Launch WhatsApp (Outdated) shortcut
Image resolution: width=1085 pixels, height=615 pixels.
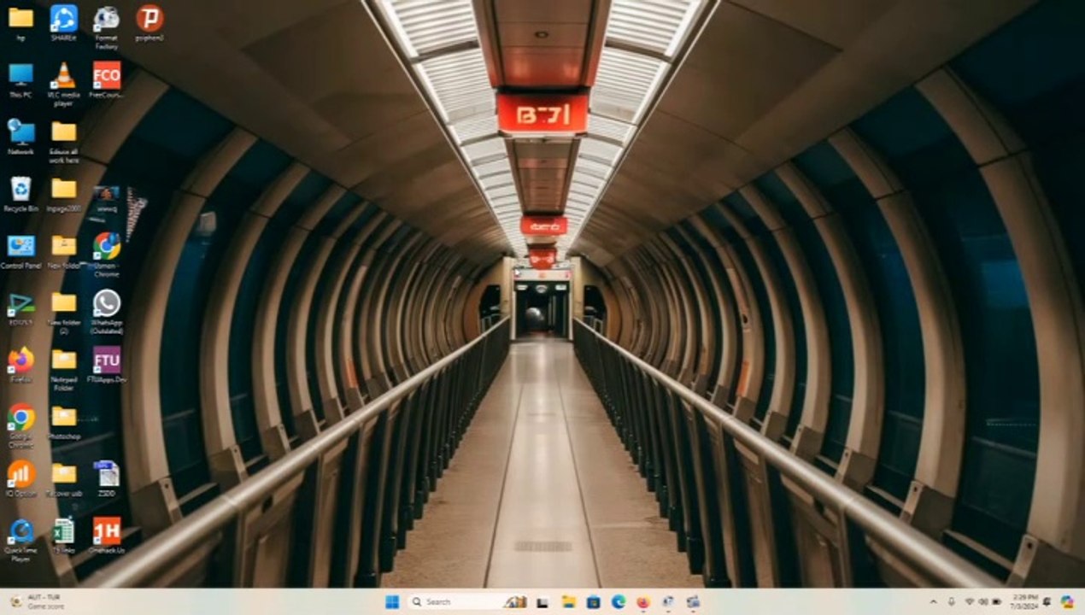point(106,312)
